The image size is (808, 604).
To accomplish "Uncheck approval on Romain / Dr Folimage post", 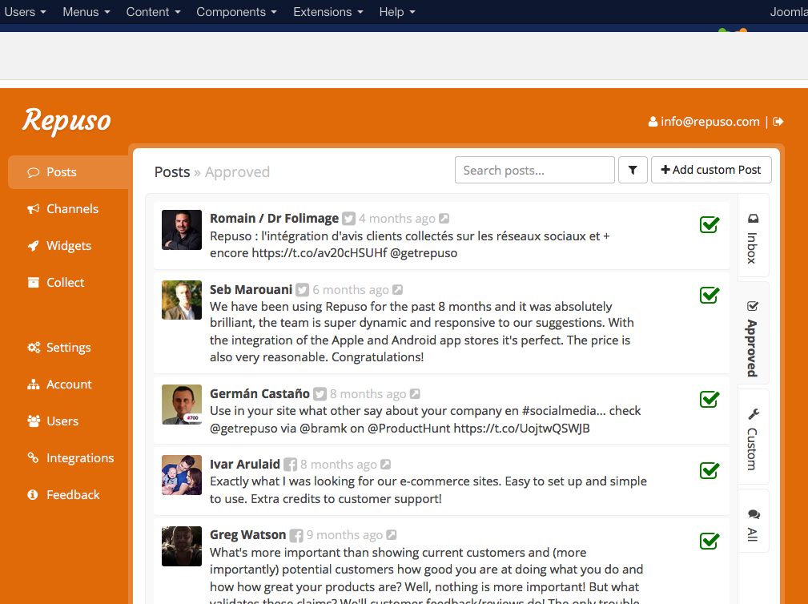I will [x=710, y=224].
